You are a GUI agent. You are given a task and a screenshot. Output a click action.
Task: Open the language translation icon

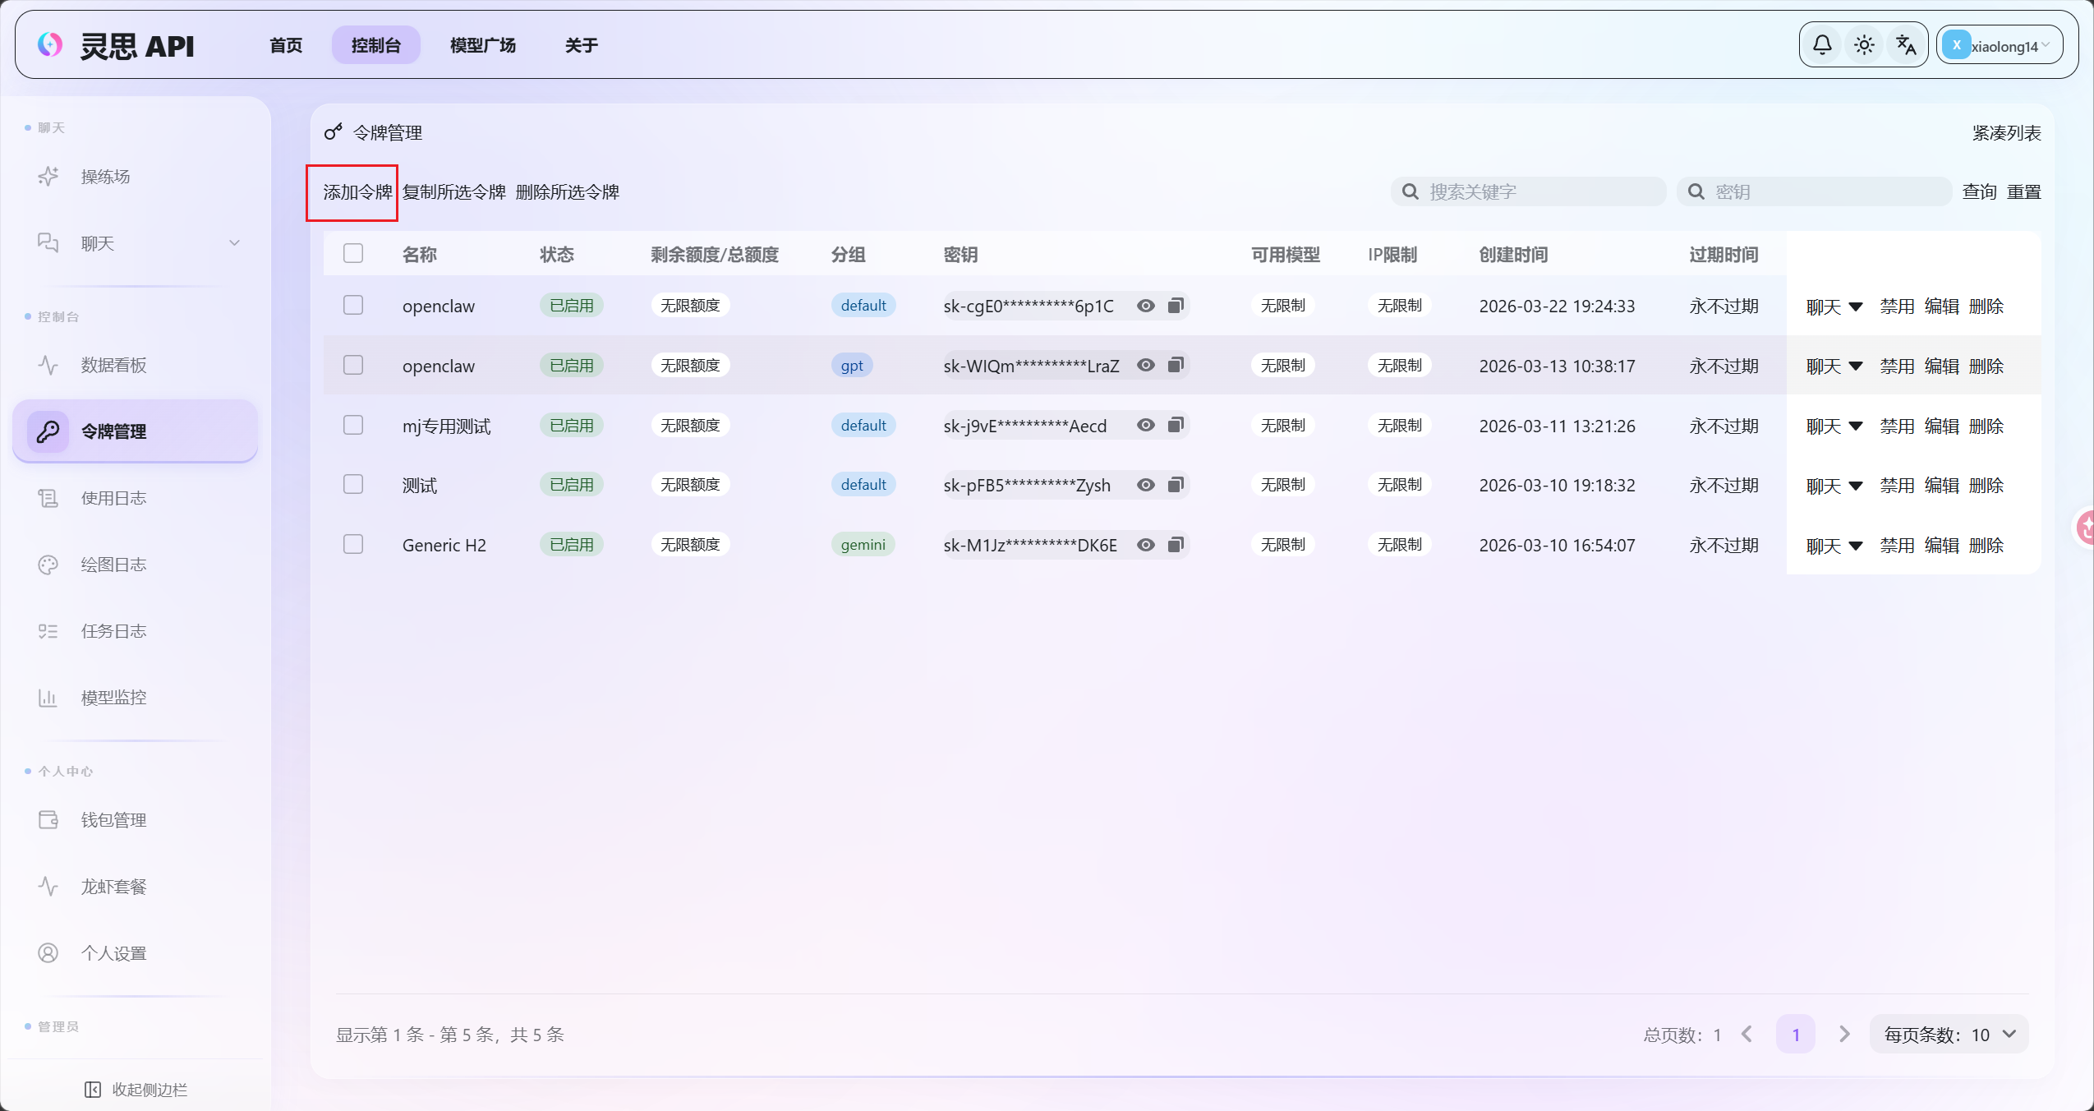tap(1906, 45)
